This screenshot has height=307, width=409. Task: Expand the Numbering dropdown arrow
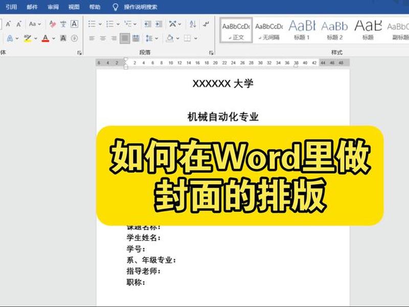tap(118, 24)
